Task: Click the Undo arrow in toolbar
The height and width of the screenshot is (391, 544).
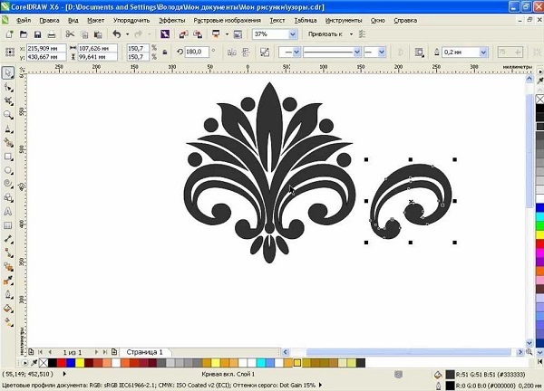Action: point(116,33)
